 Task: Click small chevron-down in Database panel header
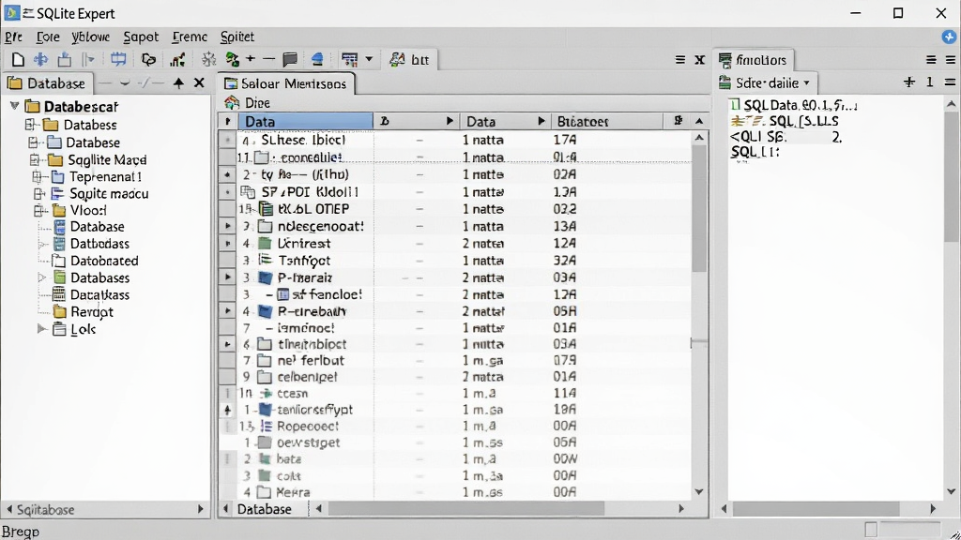[125, 83]
